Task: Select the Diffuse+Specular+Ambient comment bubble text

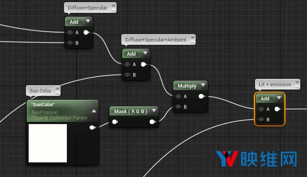Action: pyautogui.click(x=156, y=40)
